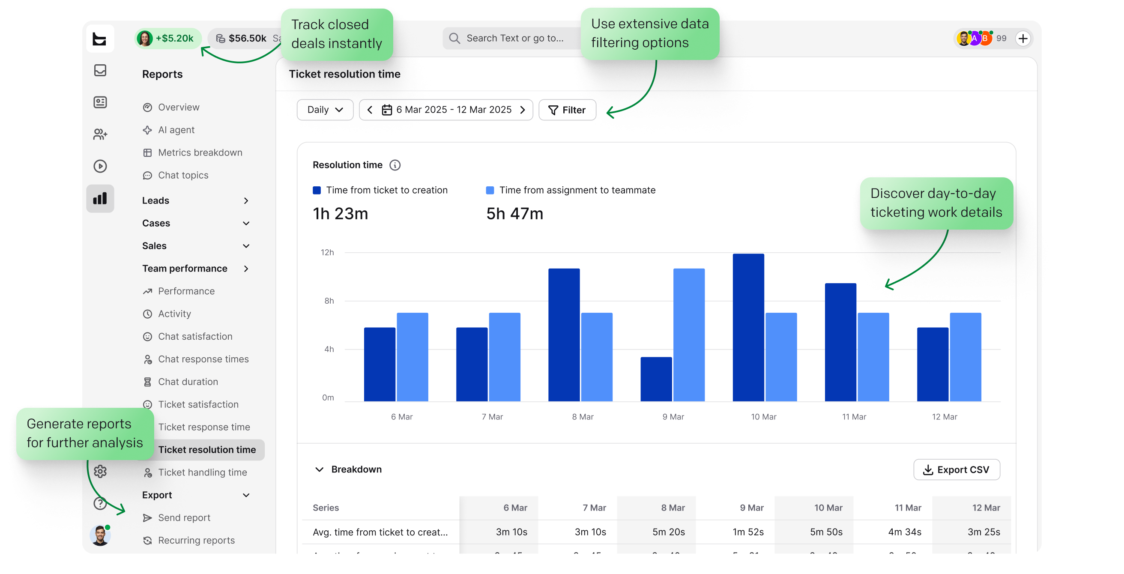Expand the Team performance section
The width and height of the screenshot is (1124, 574).
pos(196,269)
